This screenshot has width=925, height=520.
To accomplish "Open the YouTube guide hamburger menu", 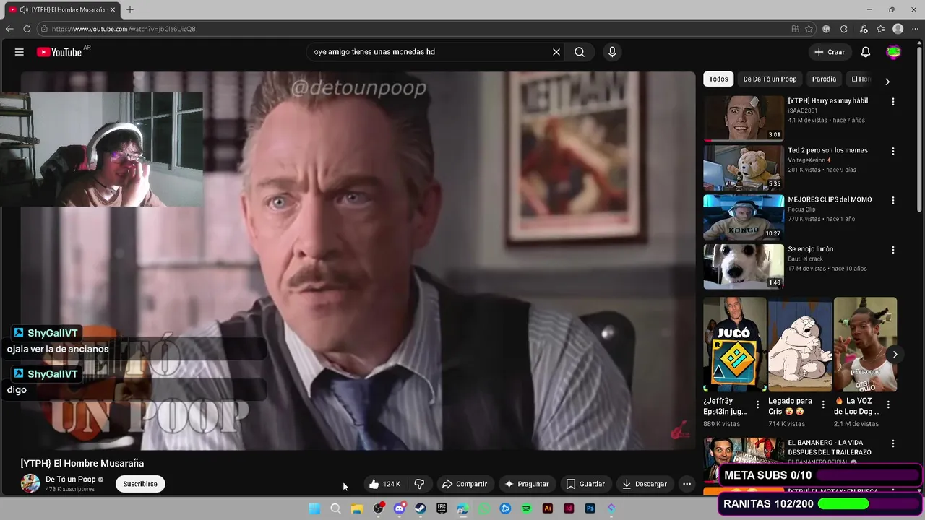I will [20, 52].
